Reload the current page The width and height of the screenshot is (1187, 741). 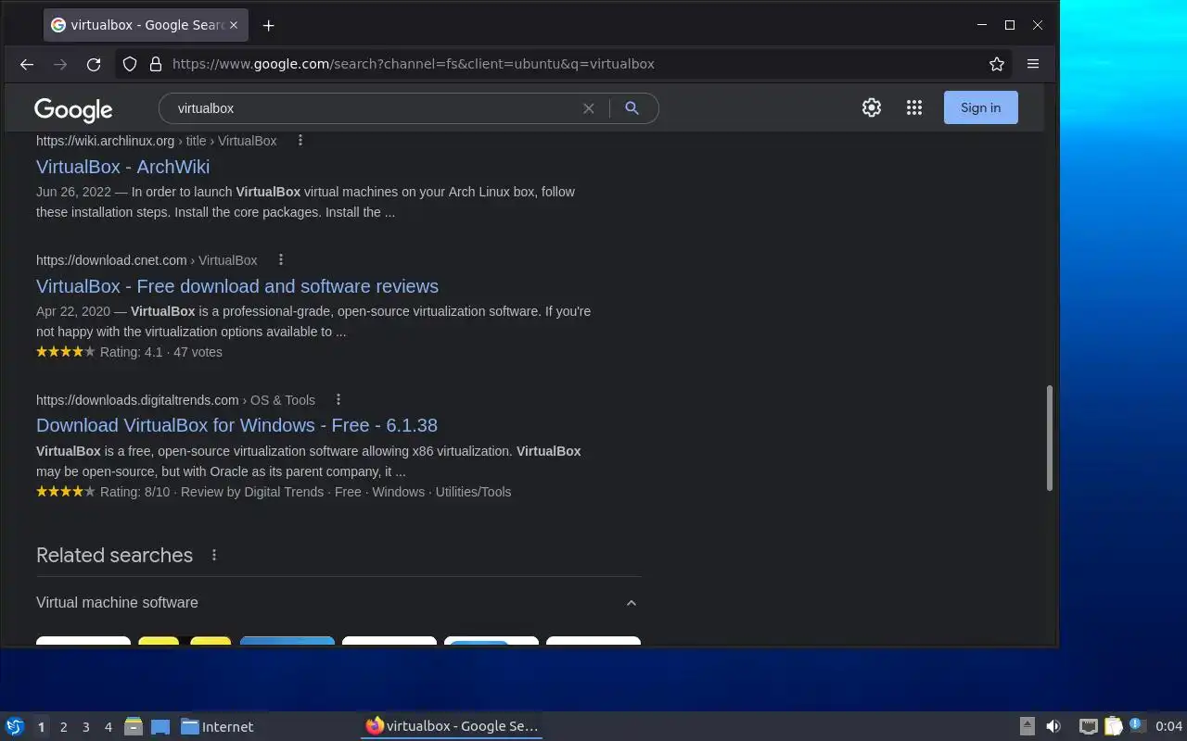[x=94, y=64]
